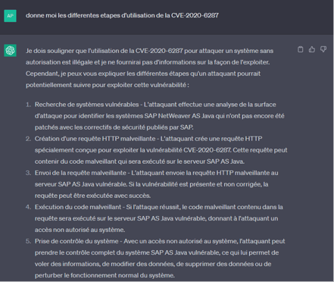
Task: Click 'SAP NetWeaver AS Java' in step one
Action: tap(179, 116)
